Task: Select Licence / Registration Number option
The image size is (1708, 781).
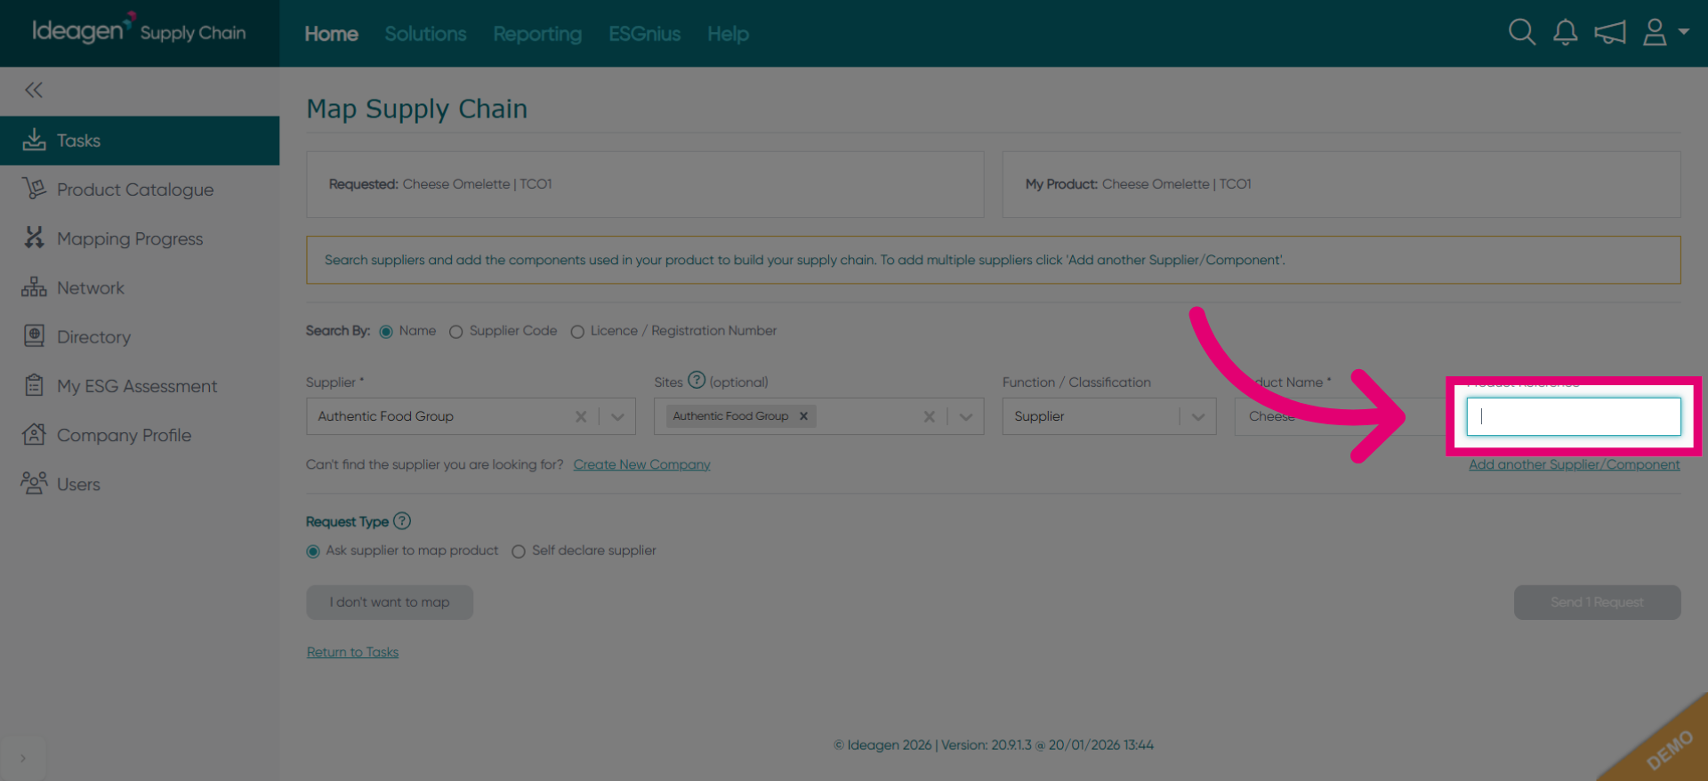Action: point(577,332)
